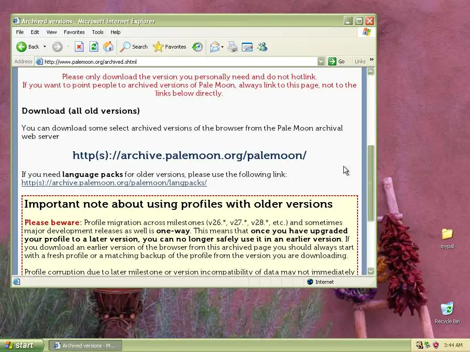Click the scrollbar down arrow

point(371,271)
